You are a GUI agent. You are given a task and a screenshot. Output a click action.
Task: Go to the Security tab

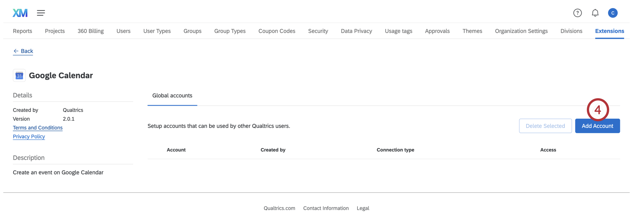click(x=318, y=31)
